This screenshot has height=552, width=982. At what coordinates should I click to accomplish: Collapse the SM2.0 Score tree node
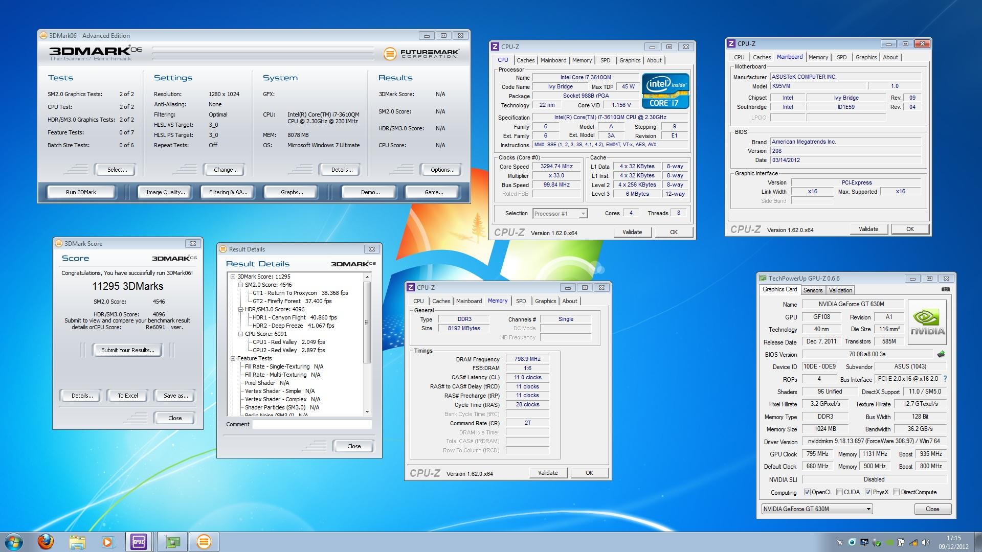click(x=240, y=285)
